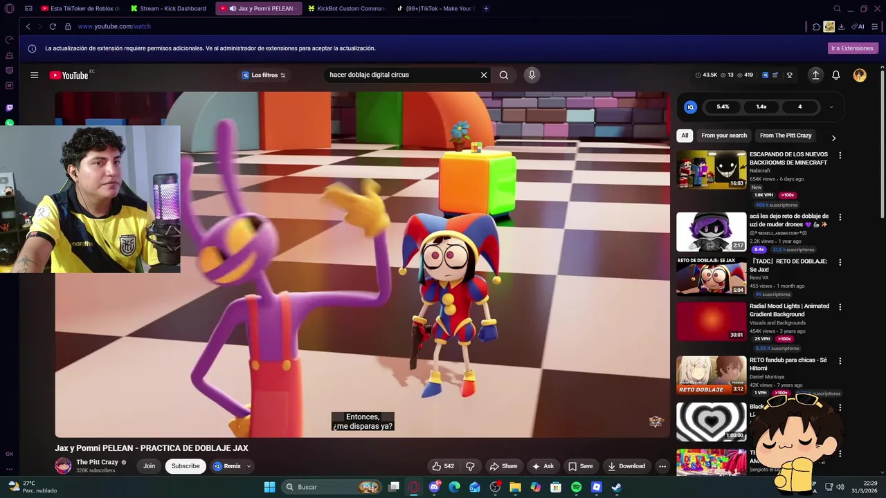886x498 pixels.
Task: Open the Twitch icon in the browser sidebar
Action: (9, 108)
